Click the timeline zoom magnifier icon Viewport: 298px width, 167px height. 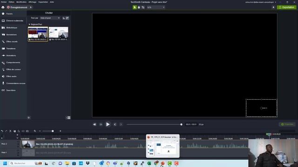[x=35, y=131]
